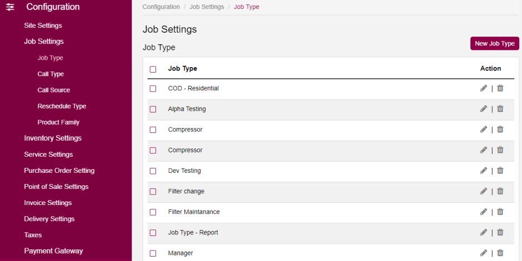Go to Product Family submenu item

58,122
